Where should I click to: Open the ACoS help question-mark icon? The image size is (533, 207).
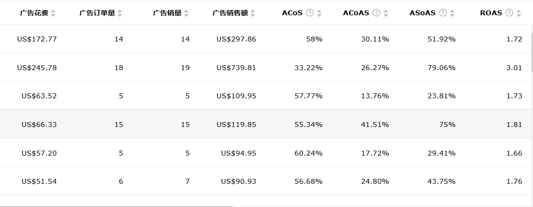[309, 13]
